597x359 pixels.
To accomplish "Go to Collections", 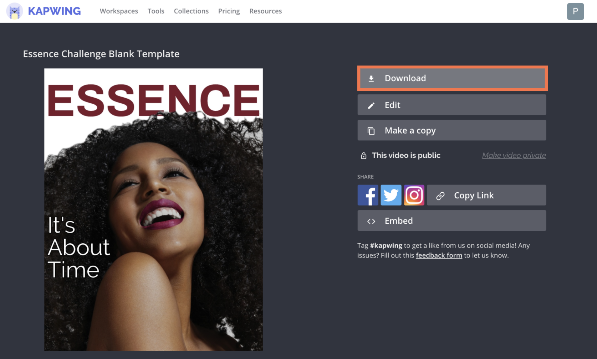I will point(191,11).
